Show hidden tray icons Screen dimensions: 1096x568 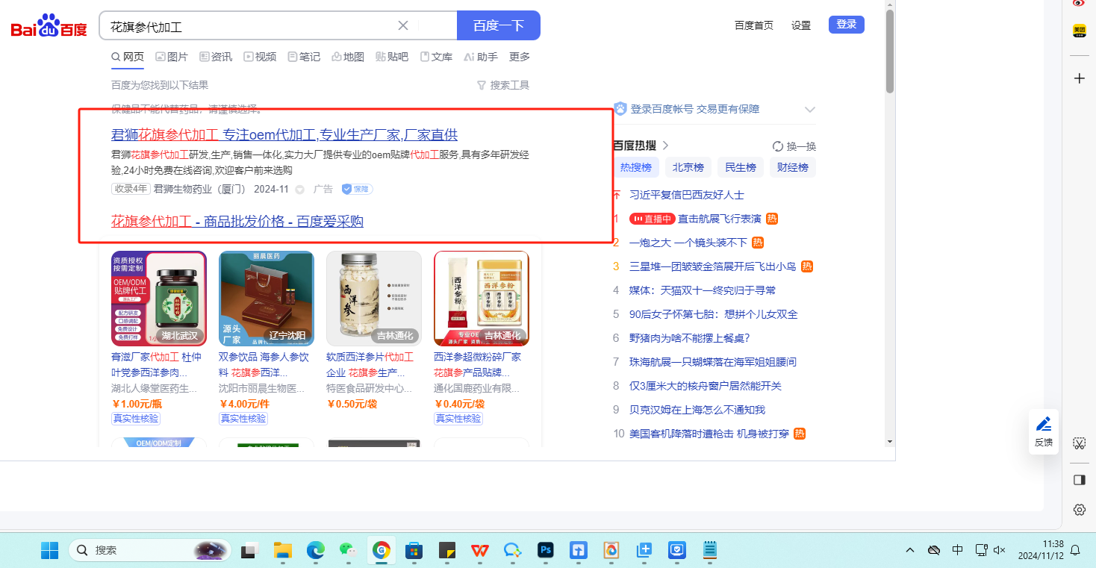click(909, 550)
